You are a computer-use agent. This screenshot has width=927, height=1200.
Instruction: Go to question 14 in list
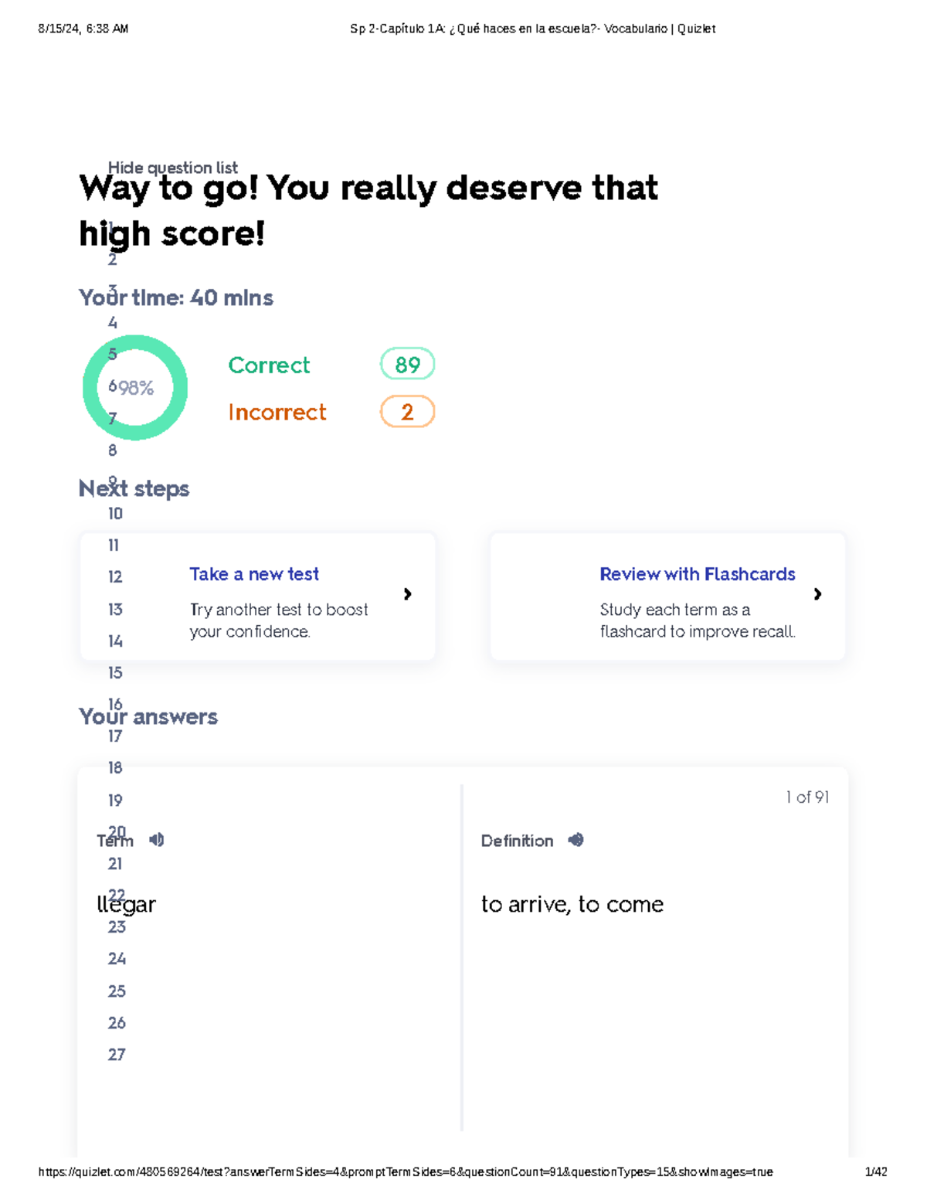pos(115,641)
